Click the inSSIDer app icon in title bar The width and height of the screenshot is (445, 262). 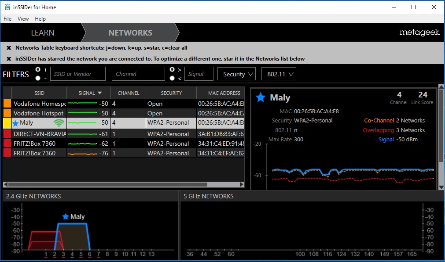click(7, 7)
